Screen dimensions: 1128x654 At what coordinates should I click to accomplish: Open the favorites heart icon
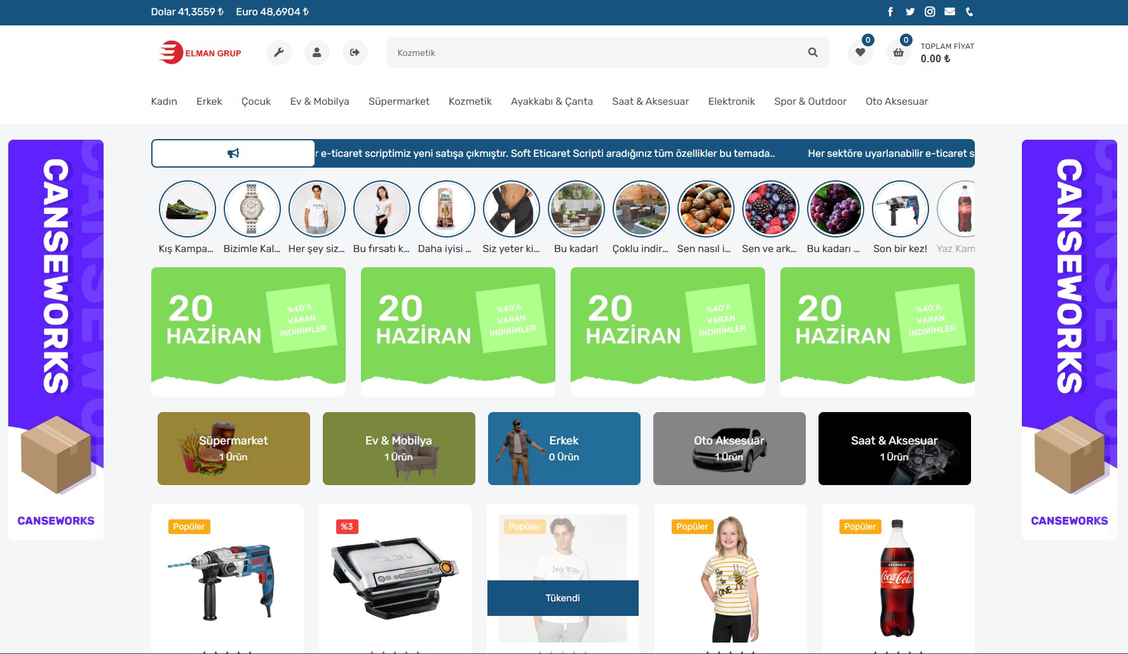tap(860, 53)
